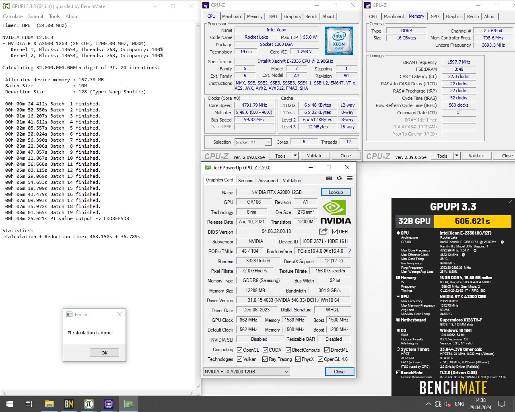Expand the Tools dropdown arrow in left CPU-Z
Screen dimensions: 515x412
(295, 156)
